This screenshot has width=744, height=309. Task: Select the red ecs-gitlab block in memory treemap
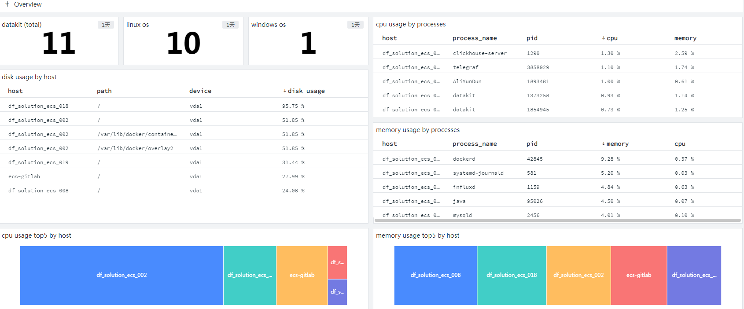(639, 275)
